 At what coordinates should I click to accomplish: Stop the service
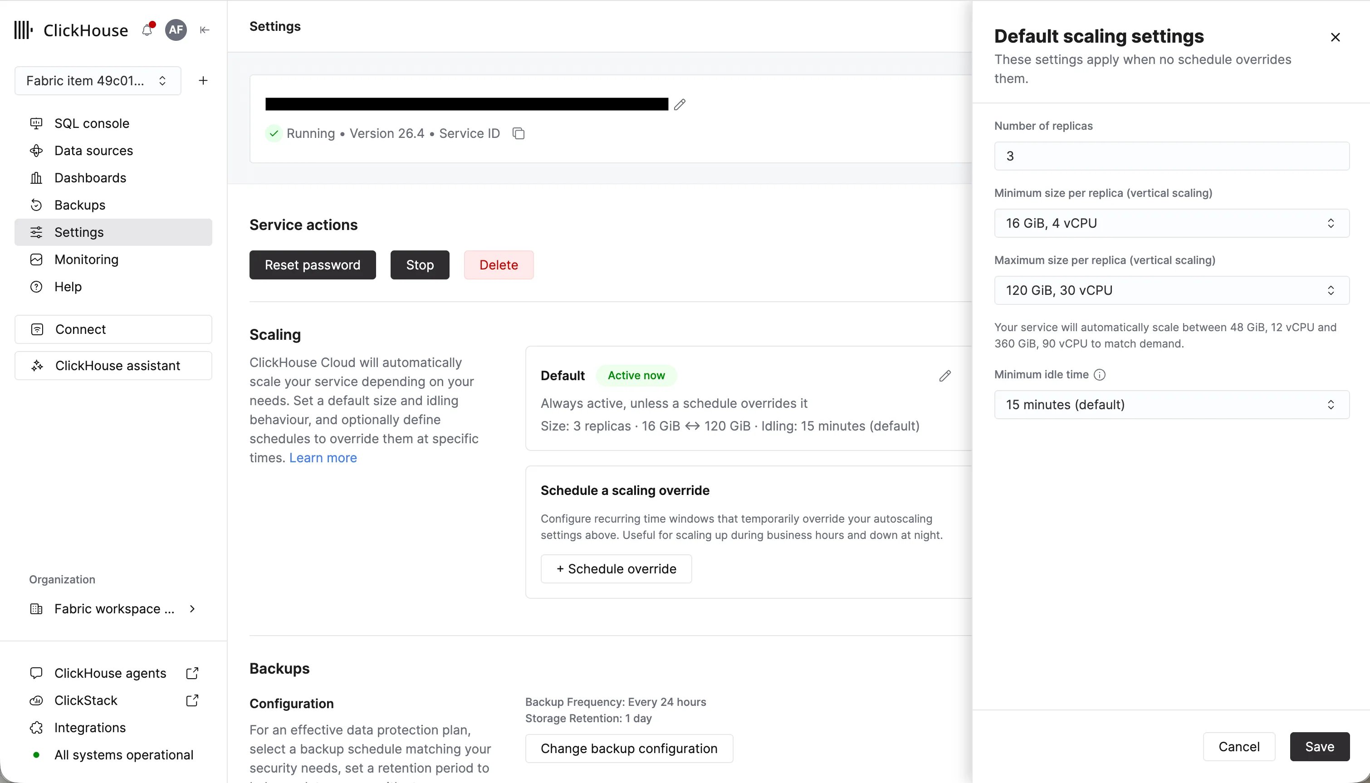pyautogui.click(x=420, y=265)
